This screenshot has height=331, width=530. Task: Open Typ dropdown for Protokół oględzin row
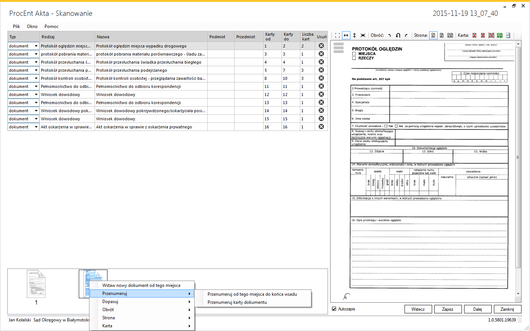36,46
